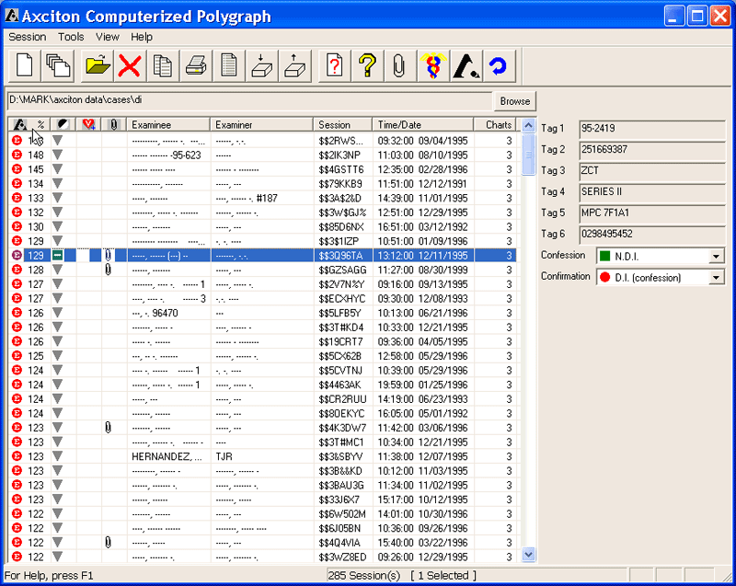Open the View menu

108,37
